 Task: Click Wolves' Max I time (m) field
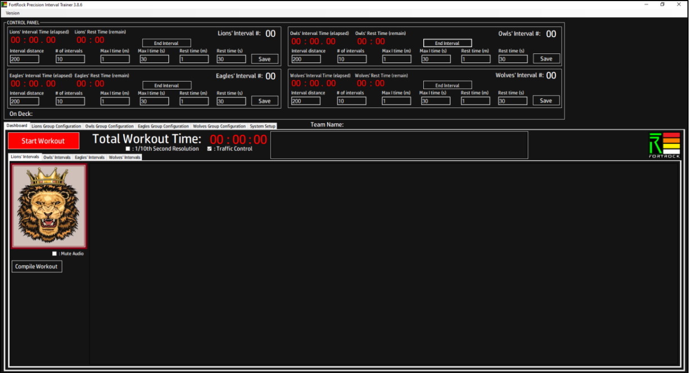pos(396,101)
